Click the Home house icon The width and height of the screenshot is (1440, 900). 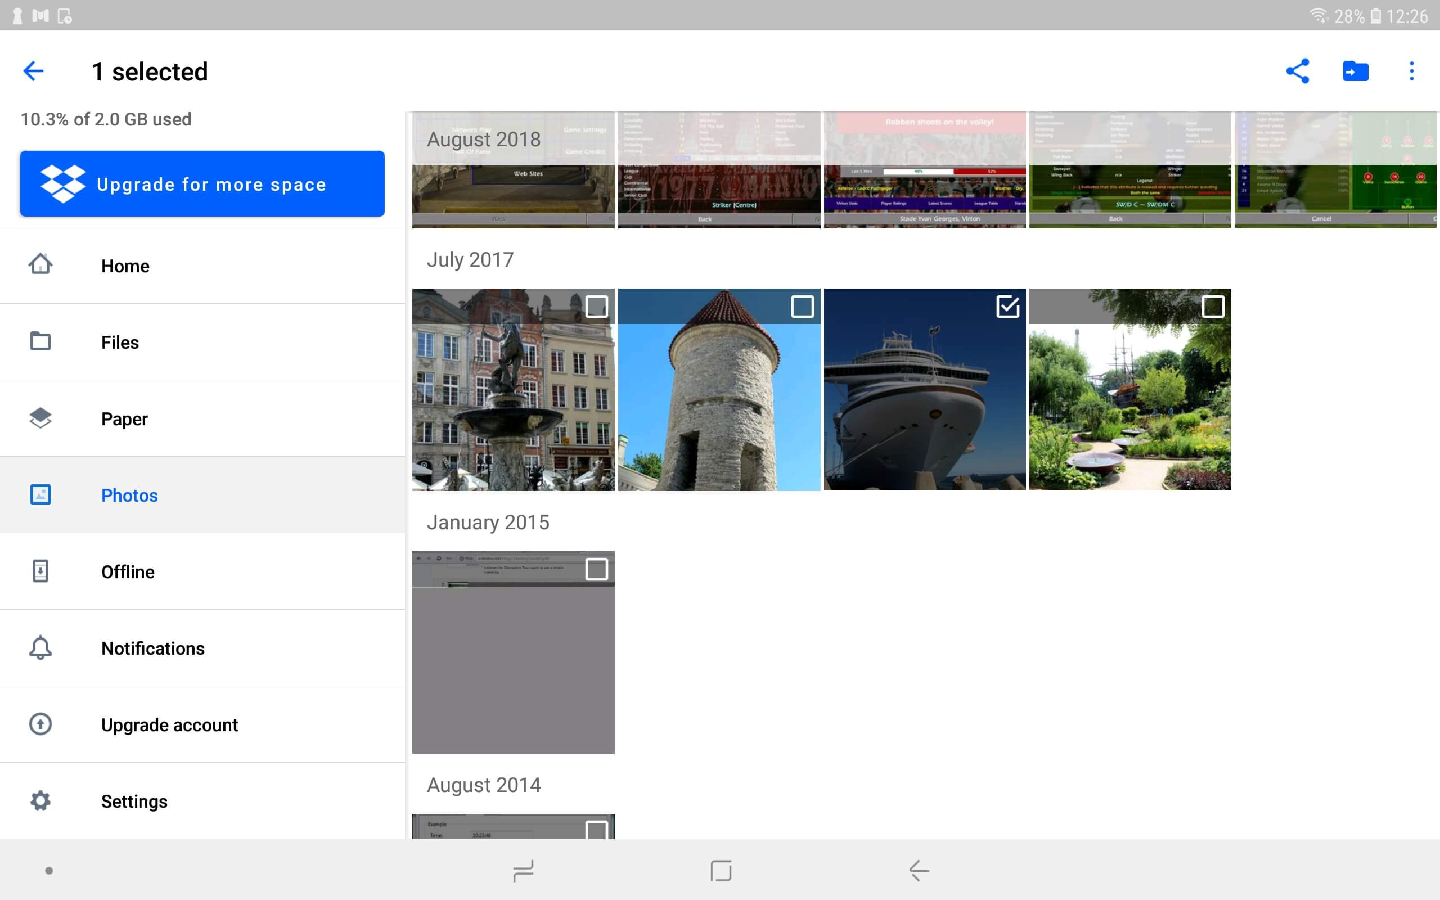coord(40,264)
